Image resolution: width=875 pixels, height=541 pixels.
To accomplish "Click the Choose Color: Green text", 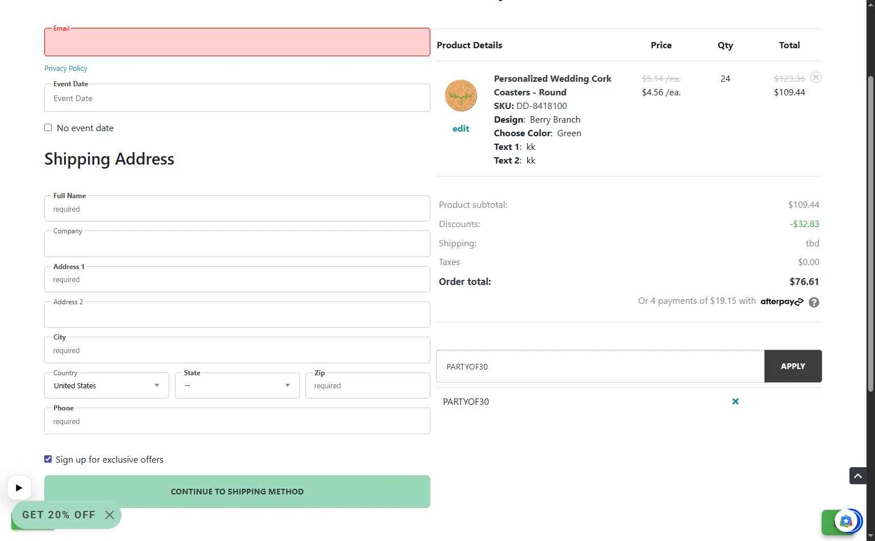I will click(x=538, y=133).
